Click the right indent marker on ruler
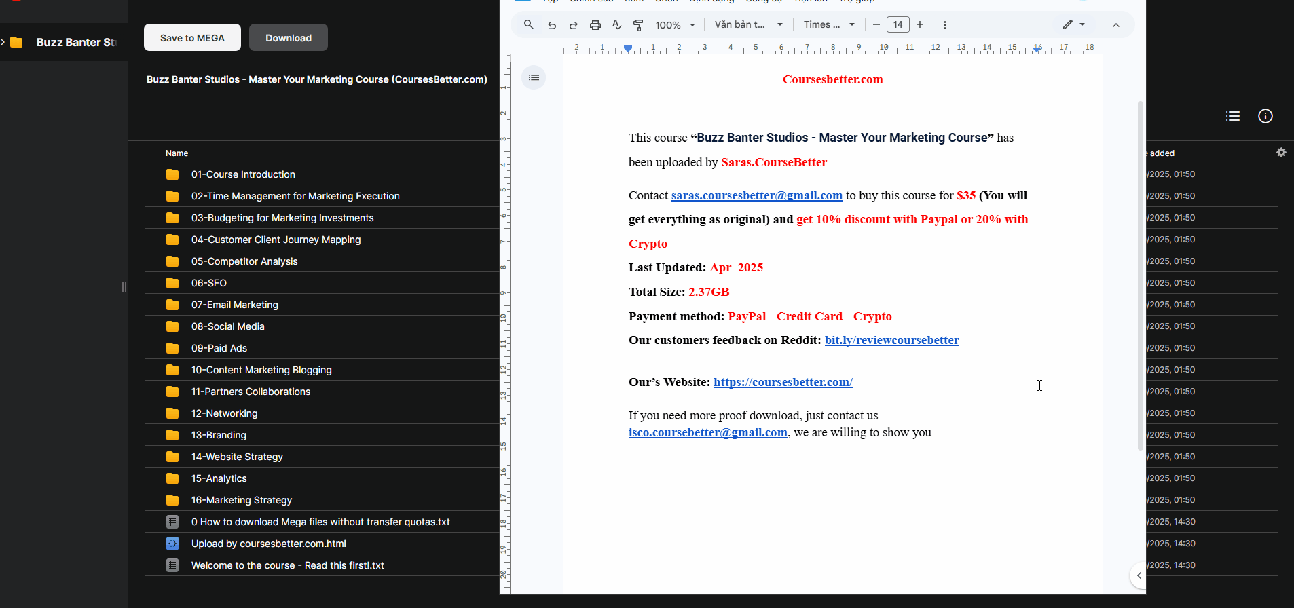This screenshot has width=1294, height=608. [1037, 48]
